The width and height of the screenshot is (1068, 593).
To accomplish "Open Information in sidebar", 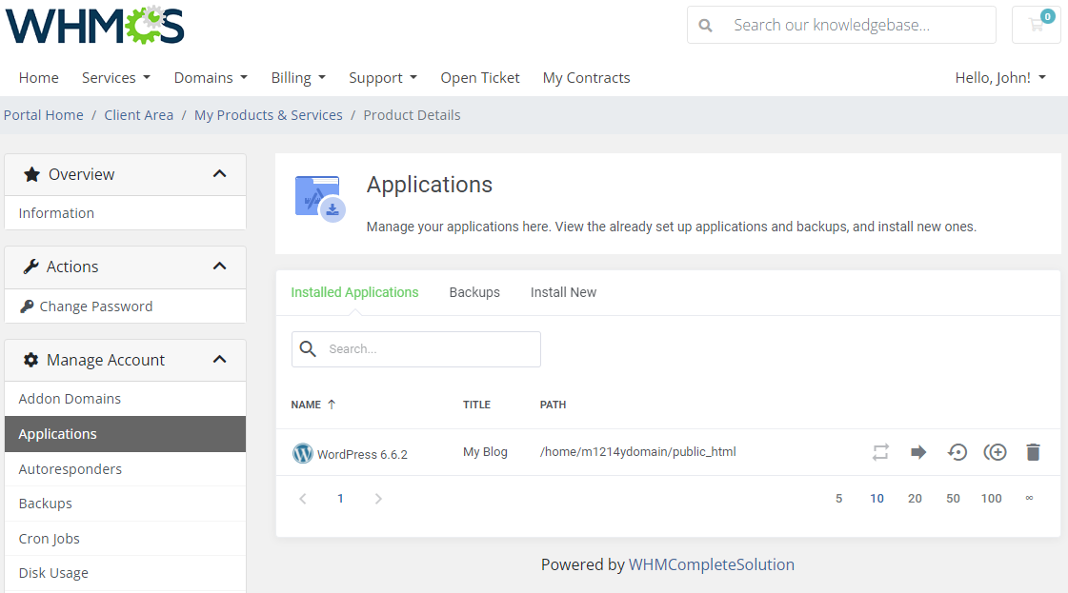I will point(126,213).
